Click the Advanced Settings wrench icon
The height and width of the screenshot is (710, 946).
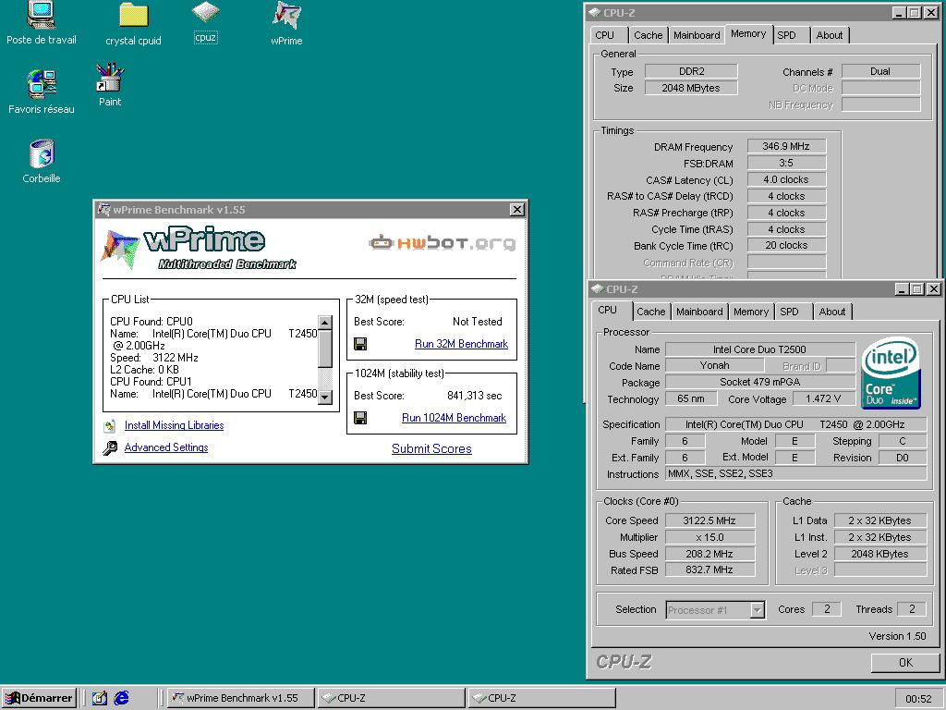click(110, 448)
